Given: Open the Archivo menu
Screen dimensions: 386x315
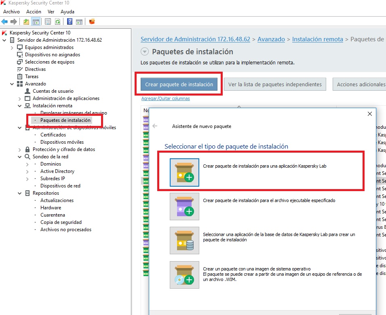Looking at the screenshot, I should pos(11,12).
